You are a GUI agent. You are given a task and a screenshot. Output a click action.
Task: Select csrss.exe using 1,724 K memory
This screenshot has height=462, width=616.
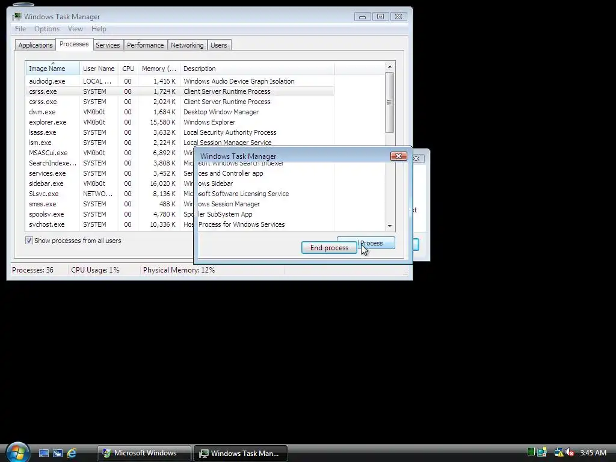pyautogui.click(x=180, y=91)
